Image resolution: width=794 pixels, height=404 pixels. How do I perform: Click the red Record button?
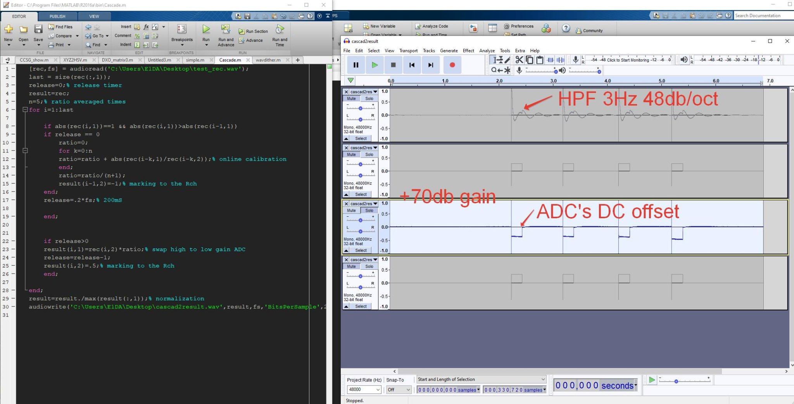click(x=452, y=65)
